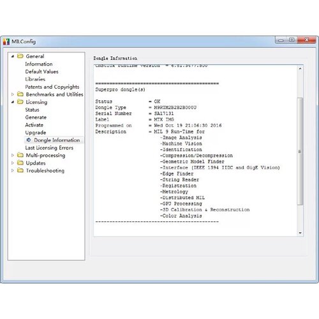Open the Libraries page
Image resolution: width=319 pixels, height=319 pixels.
(35, 79)
